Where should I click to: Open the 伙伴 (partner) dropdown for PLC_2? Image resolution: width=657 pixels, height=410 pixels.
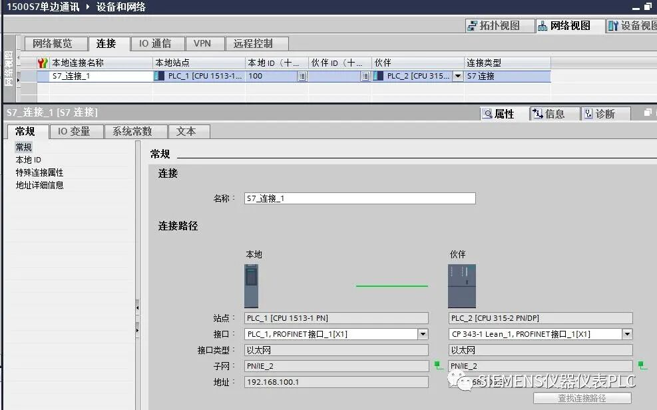[x=458, y=76]
